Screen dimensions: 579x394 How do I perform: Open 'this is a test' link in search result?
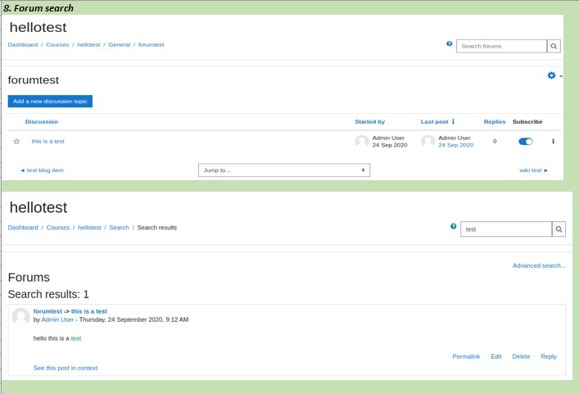click(89, 311)
